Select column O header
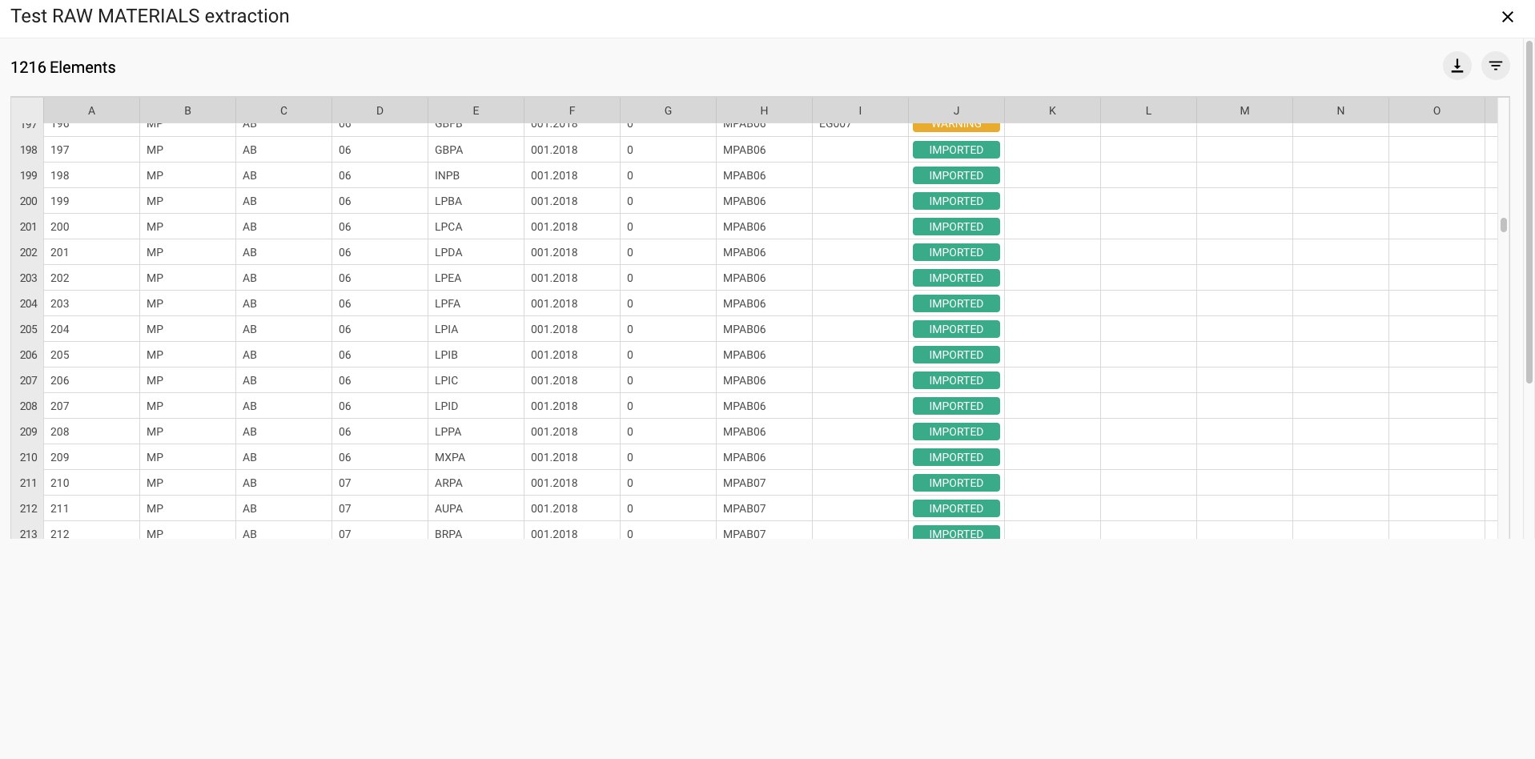 coord(1437,110)
